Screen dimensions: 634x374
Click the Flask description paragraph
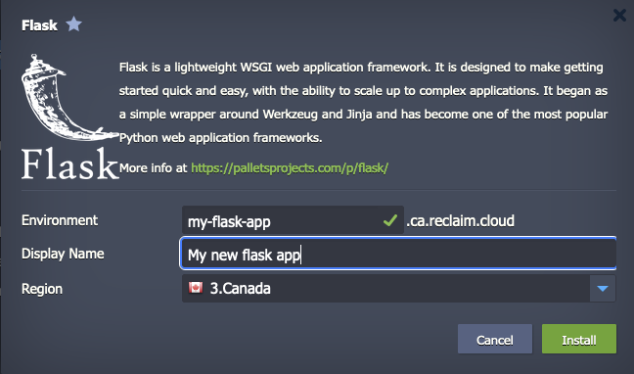coord(363,103)
